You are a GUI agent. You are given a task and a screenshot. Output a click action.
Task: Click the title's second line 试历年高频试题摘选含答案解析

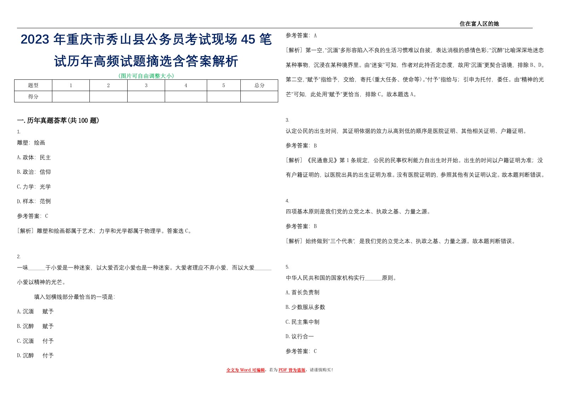point(146,61)
